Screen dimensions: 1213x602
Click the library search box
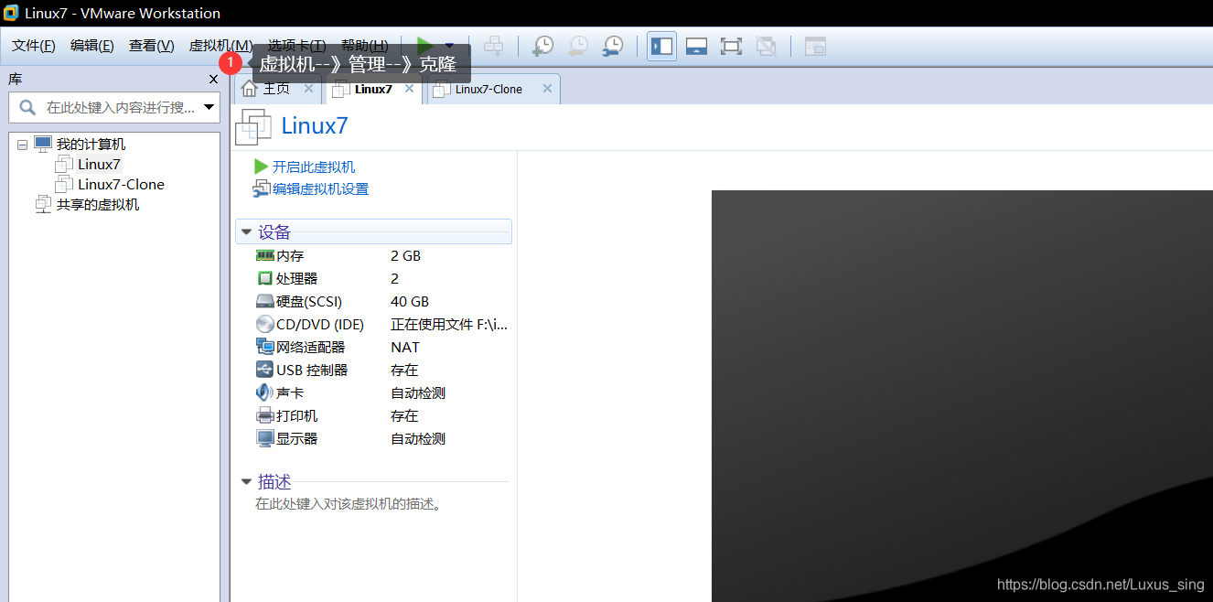[114, 108]
